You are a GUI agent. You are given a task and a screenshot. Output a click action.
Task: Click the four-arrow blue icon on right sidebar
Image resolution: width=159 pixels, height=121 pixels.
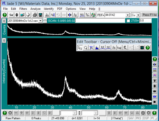point(155,64)
